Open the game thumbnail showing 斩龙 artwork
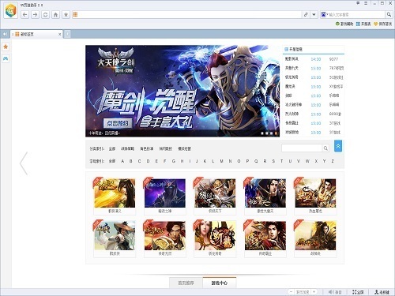 [x=215, y=235]
